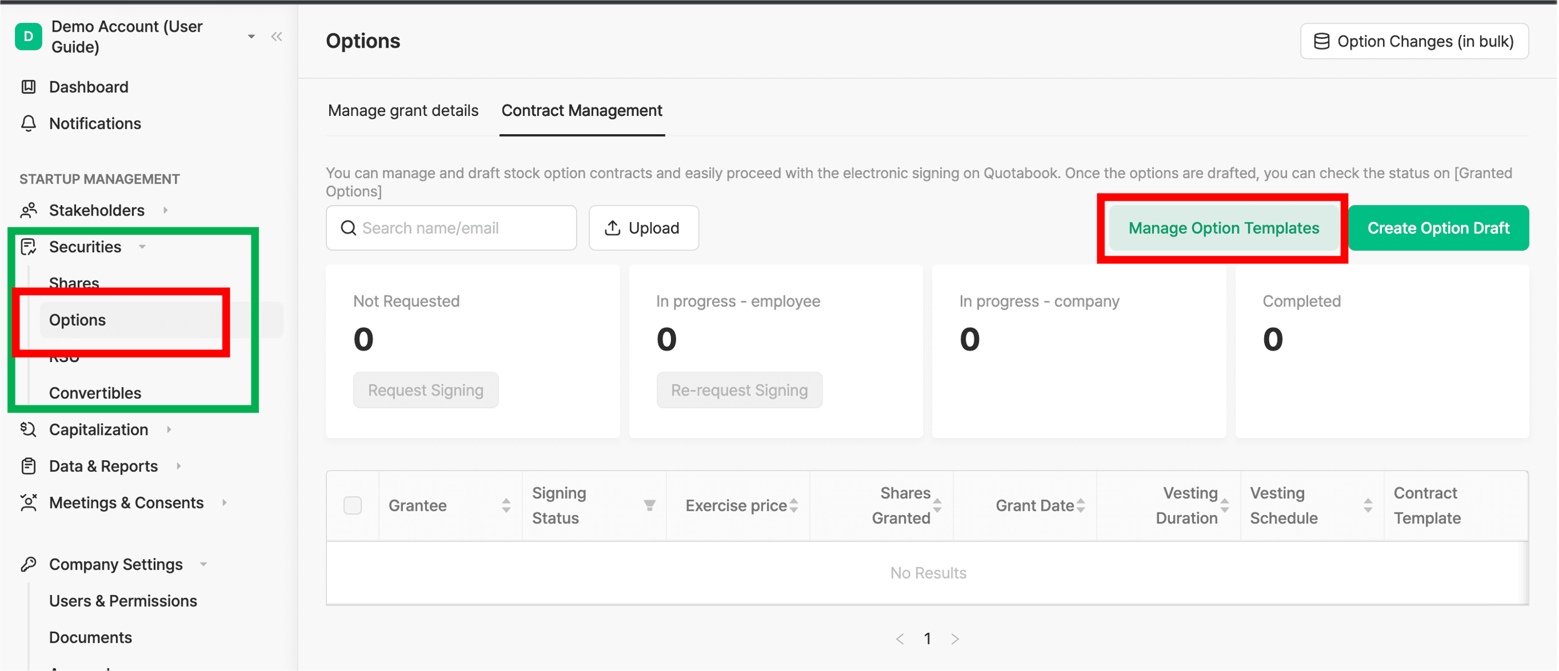Switch to Manage grant details tab
Screen dimensions: 1559x671
tap(403, 110)
